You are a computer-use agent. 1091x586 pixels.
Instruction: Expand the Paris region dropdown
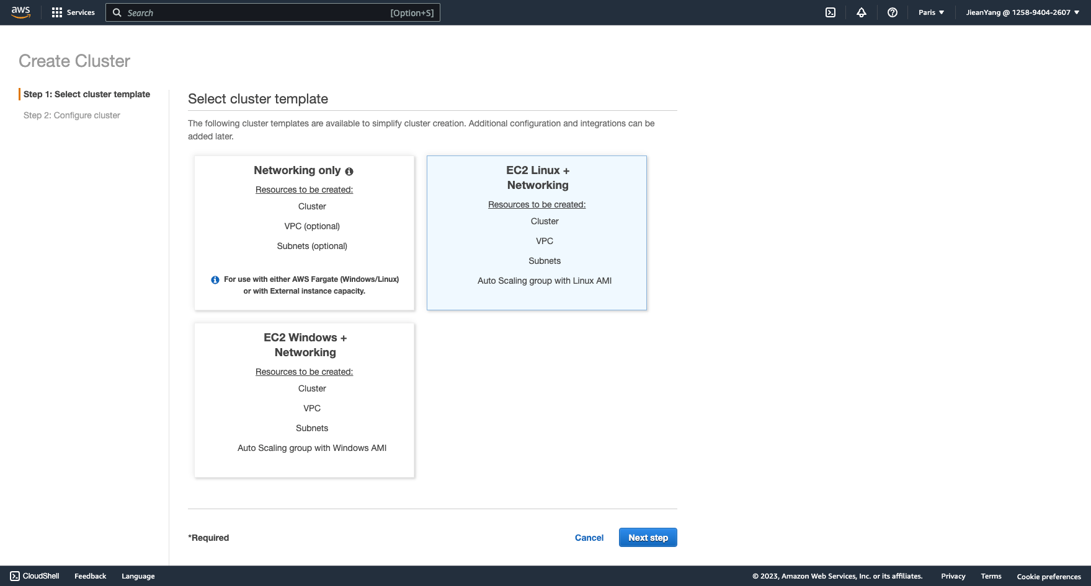(x=931, y=12)
